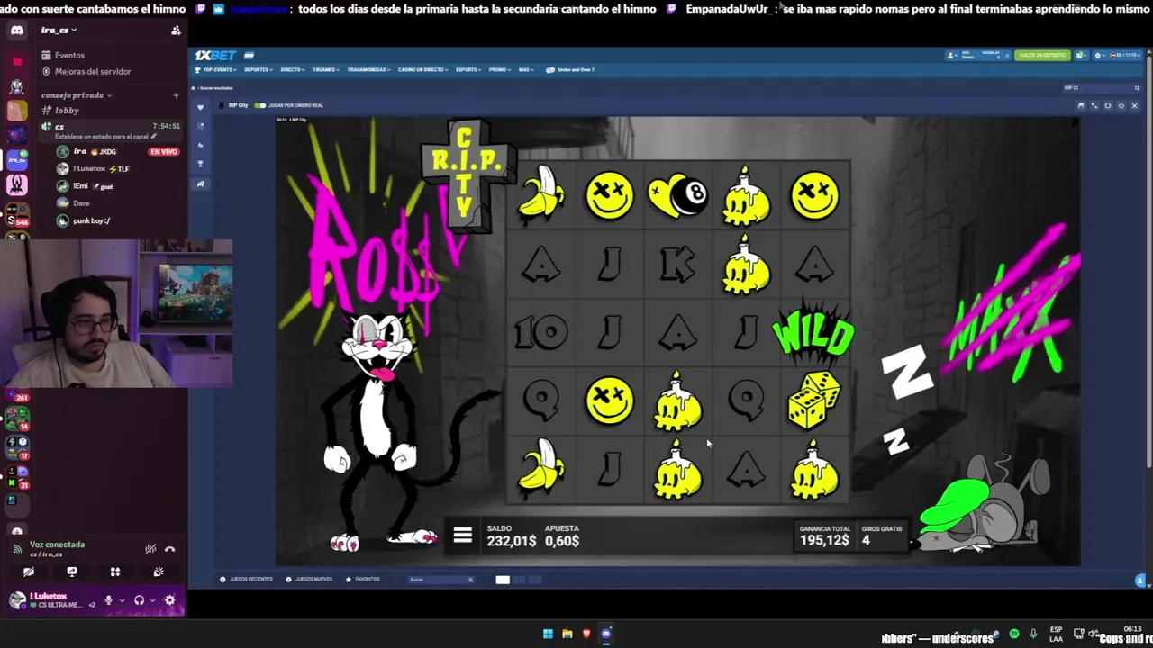Open Discord soundboard icon

(x=159, y=571)
